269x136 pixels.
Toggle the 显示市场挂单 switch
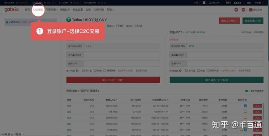pos(247,91)
